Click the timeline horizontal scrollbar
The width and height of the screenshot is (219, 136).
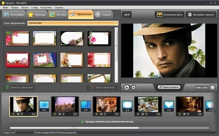pos(74,128)
